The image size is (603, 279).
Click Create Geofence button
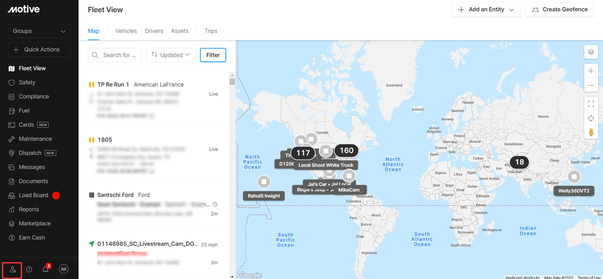(559, 9)
